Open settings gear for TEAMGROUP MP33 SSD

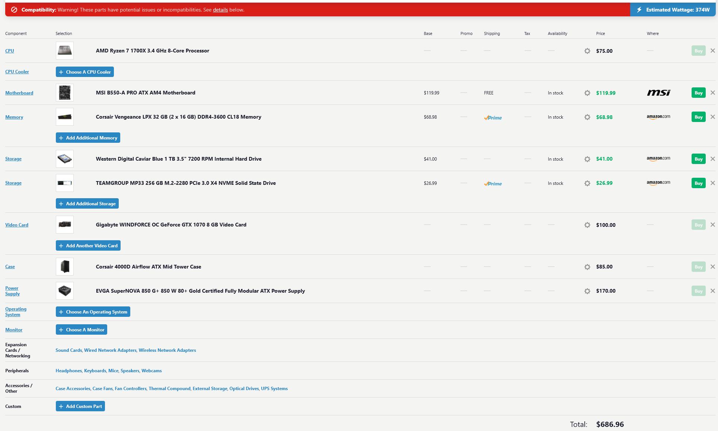[587, 183]
